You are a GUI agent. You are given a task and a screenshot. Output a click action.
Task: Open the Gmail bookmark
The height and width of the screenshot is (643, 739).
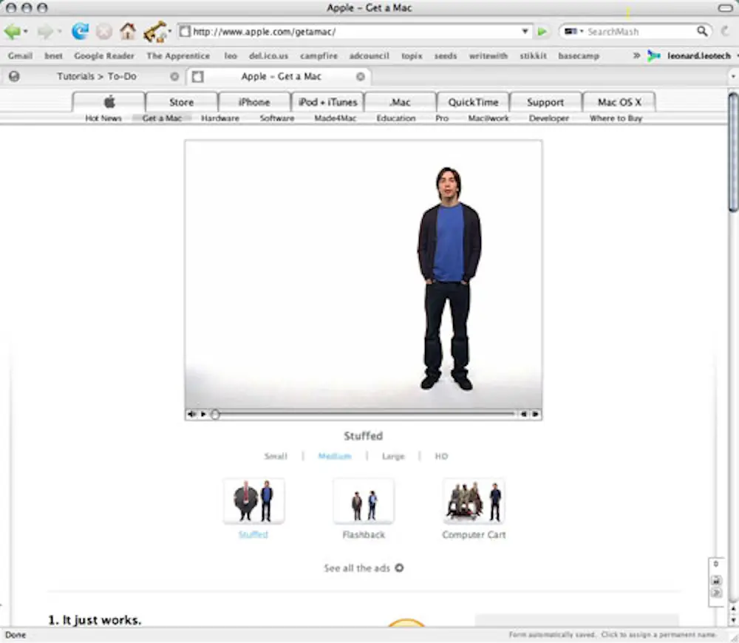[20, 55]
